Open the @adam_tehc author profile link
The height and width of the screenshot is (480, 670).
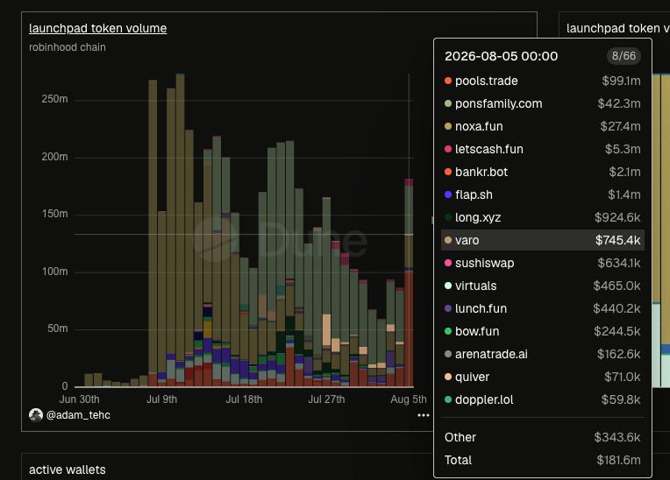[78, 414]
